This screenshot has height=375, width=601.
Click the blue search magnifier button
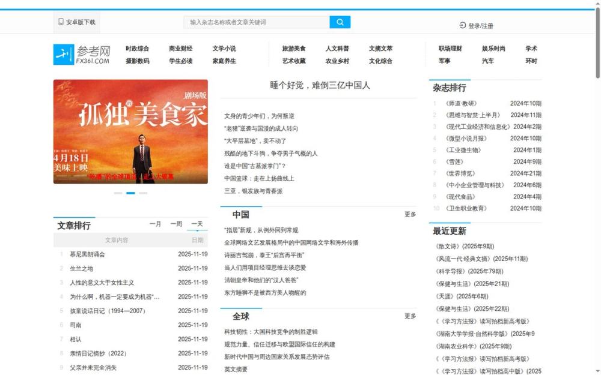point(340,22)
